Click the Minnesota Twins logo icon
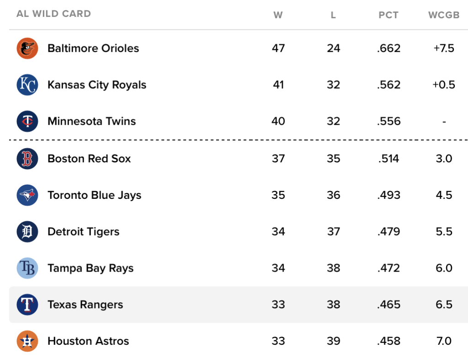468x363 pixels. click(x=27, y=122)
